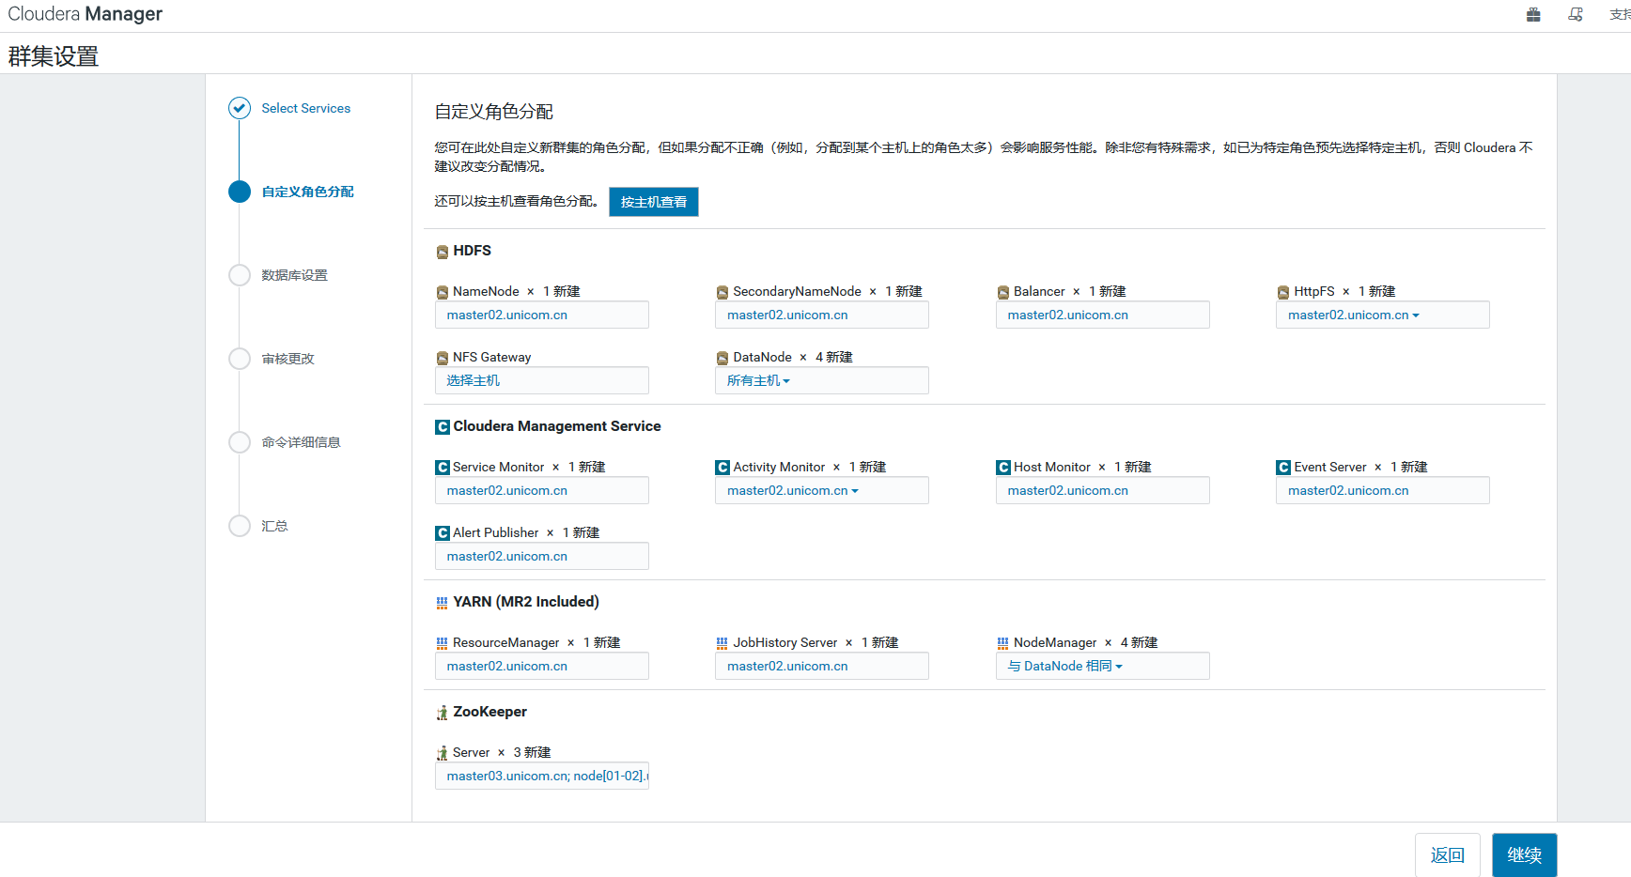Click the NFS Gateway role icon
The height and width of the screenshot is (877, 1631).
pyautogui.click(x=442, y=358)
